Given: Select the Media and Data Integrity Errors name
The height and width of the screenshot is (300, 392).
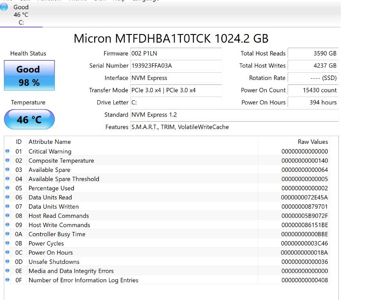Looking at the screenshot, I should tap(71, 271).
